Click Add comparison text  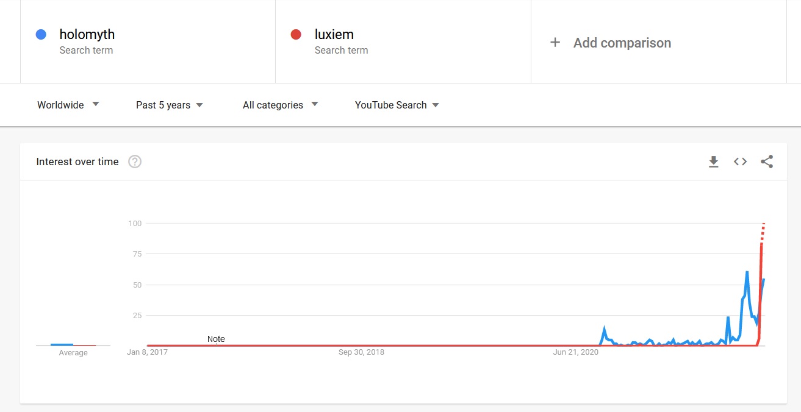click(622, 43)
